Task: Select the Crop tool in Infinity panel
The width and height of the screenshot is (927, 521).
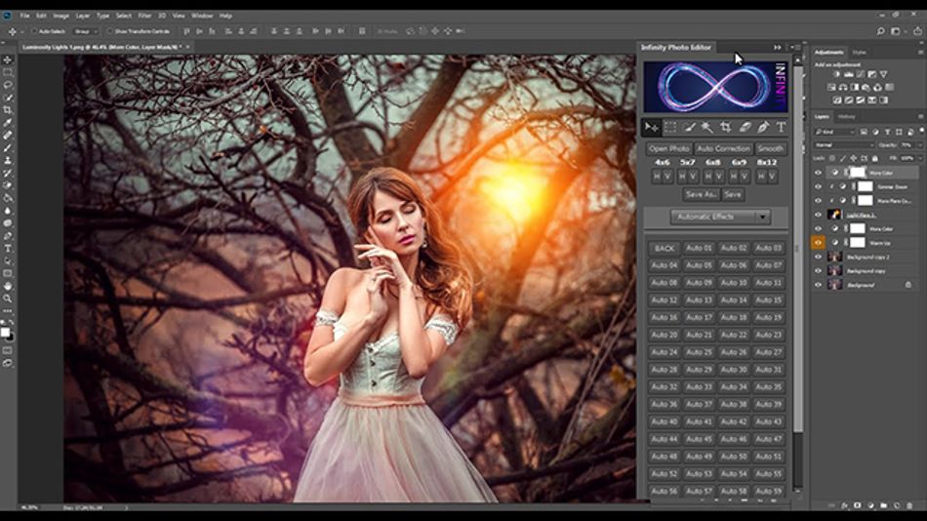Action: (726, 128)
